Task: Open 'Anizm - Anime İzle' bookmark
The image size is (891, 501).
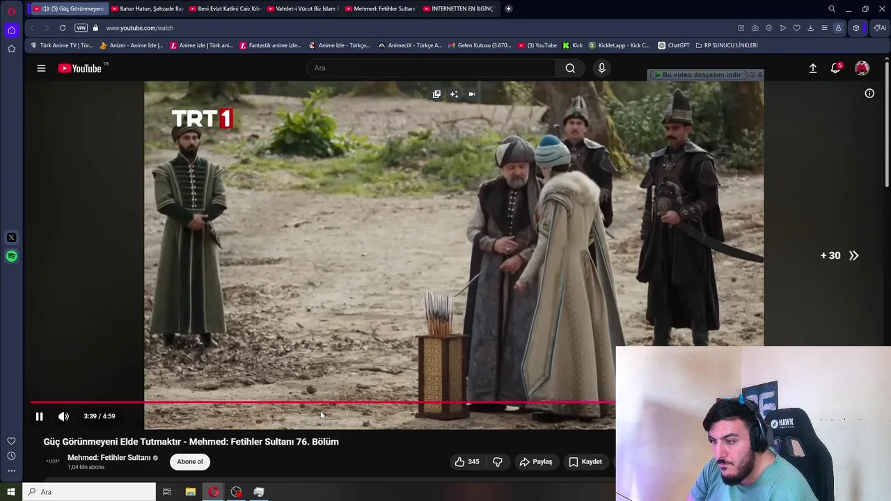Action: [x=132, y=45]
